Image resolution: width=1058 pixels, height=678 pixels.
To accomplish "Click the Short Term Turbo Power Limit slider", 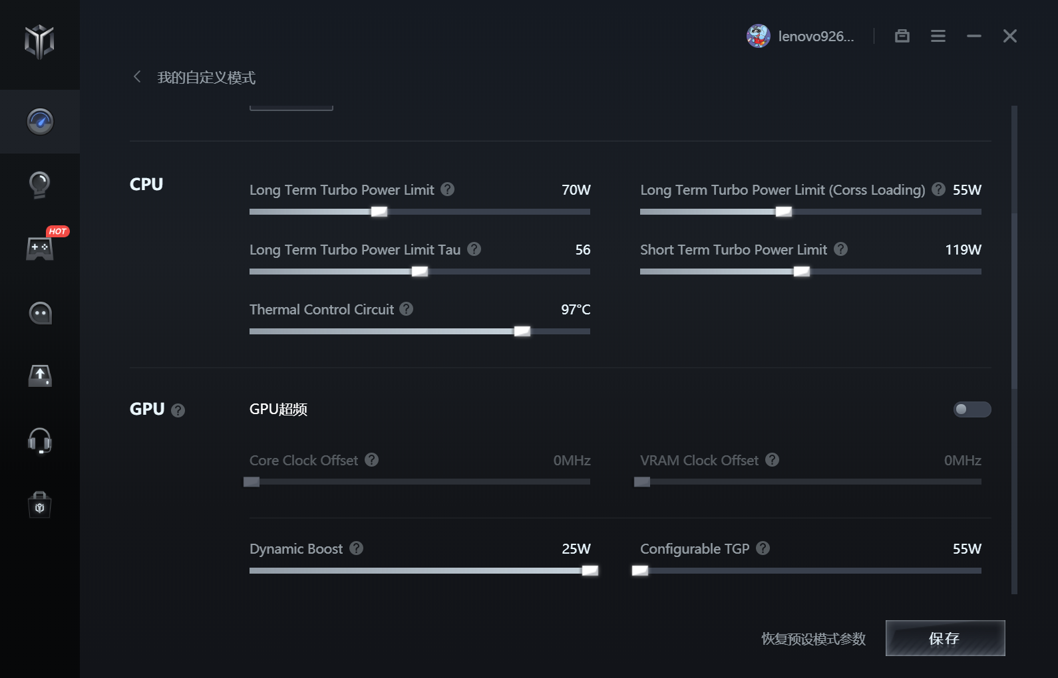I will tap(810, 271).
